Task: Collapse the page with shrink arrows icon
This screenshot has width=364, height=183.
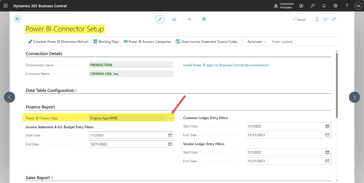Action: click(x=334, y=19)
